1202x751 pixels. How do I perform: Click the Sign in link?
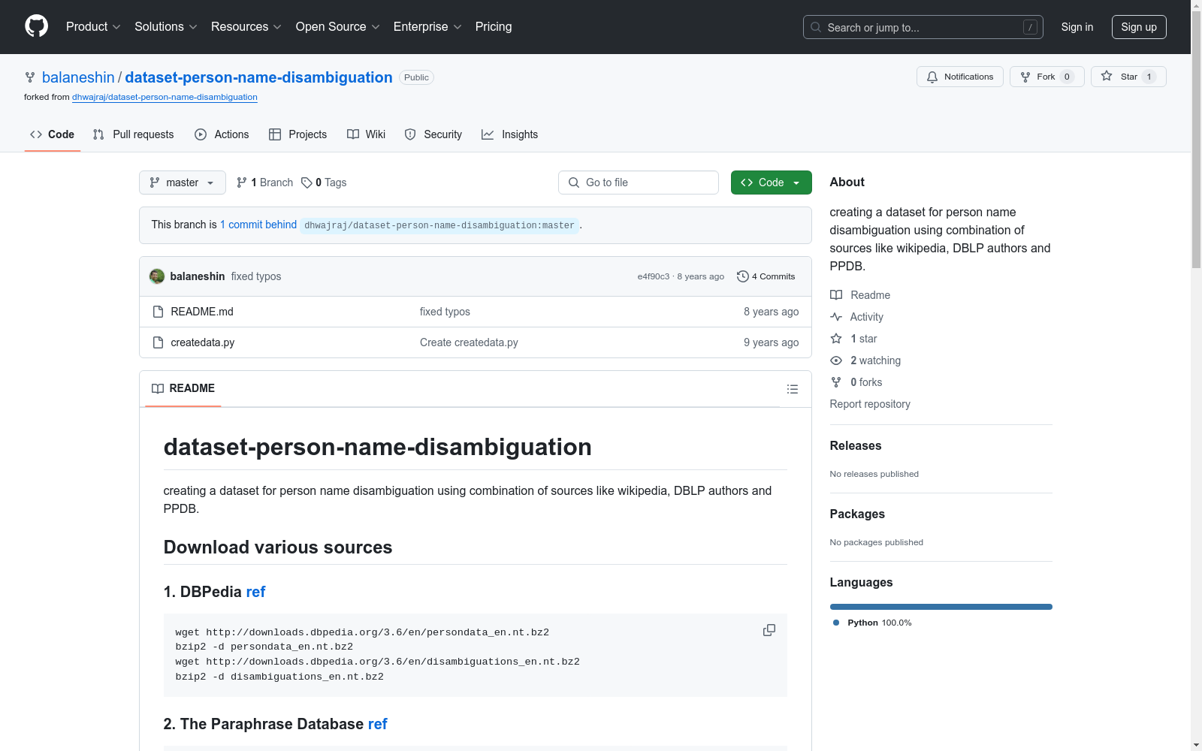(x=1077, y=27)
